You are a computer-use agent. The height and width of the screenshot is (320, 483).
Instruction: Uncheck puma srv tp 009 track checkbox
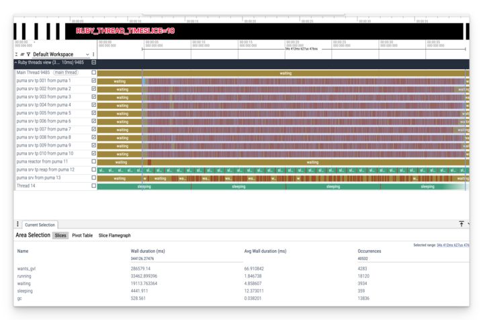coord(93,145)
